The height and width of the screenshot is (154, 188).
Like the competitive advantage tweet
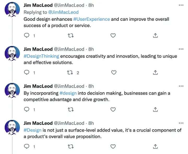coord(113,109)
